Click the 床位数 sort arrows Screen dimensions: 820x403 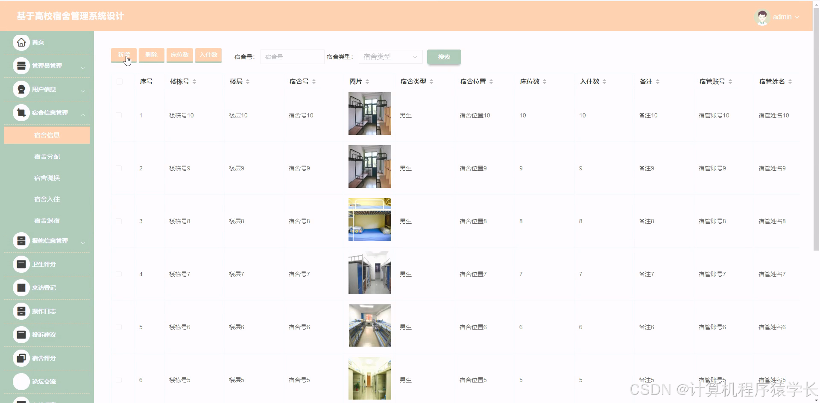tap(544, 81)
